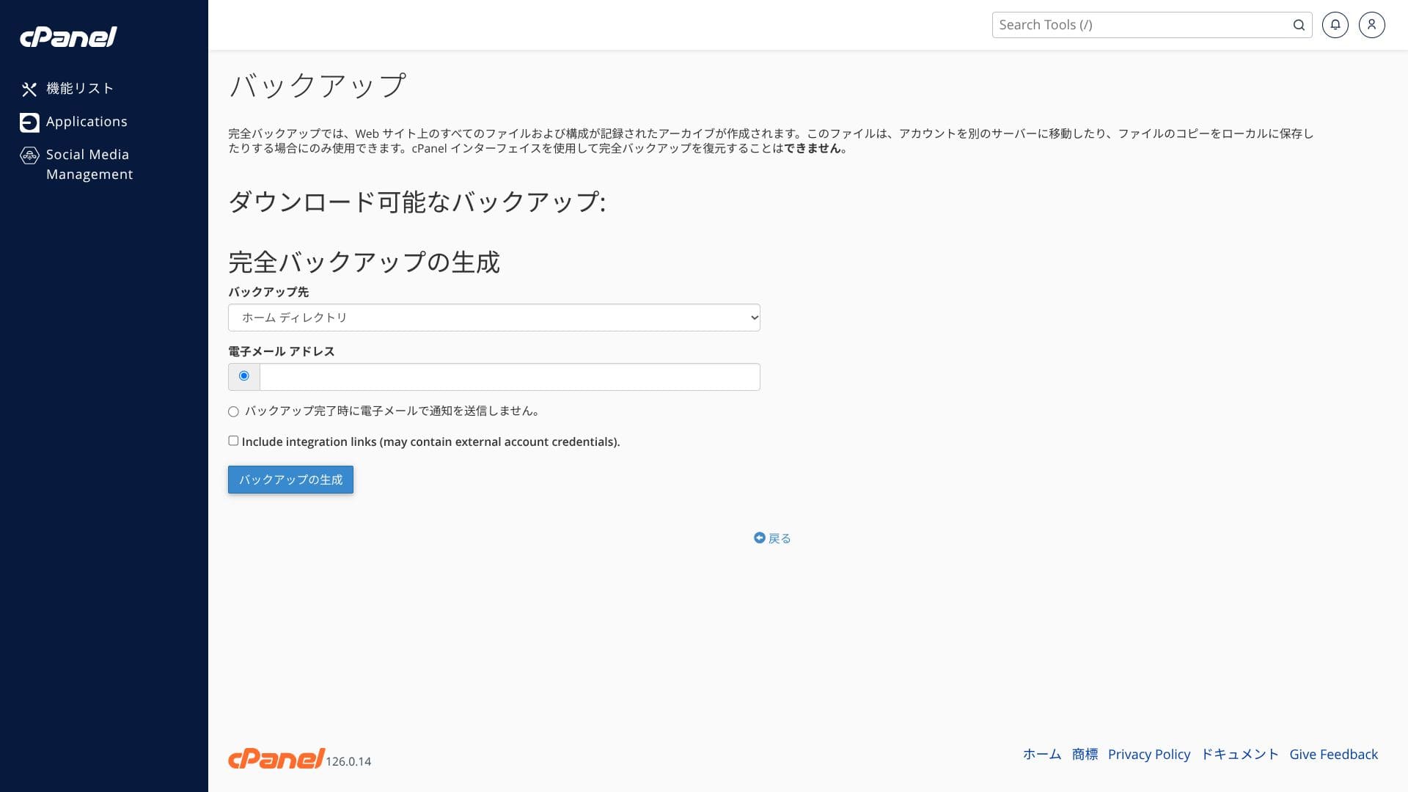Click the back arrow icon beside 戻る

759,538
